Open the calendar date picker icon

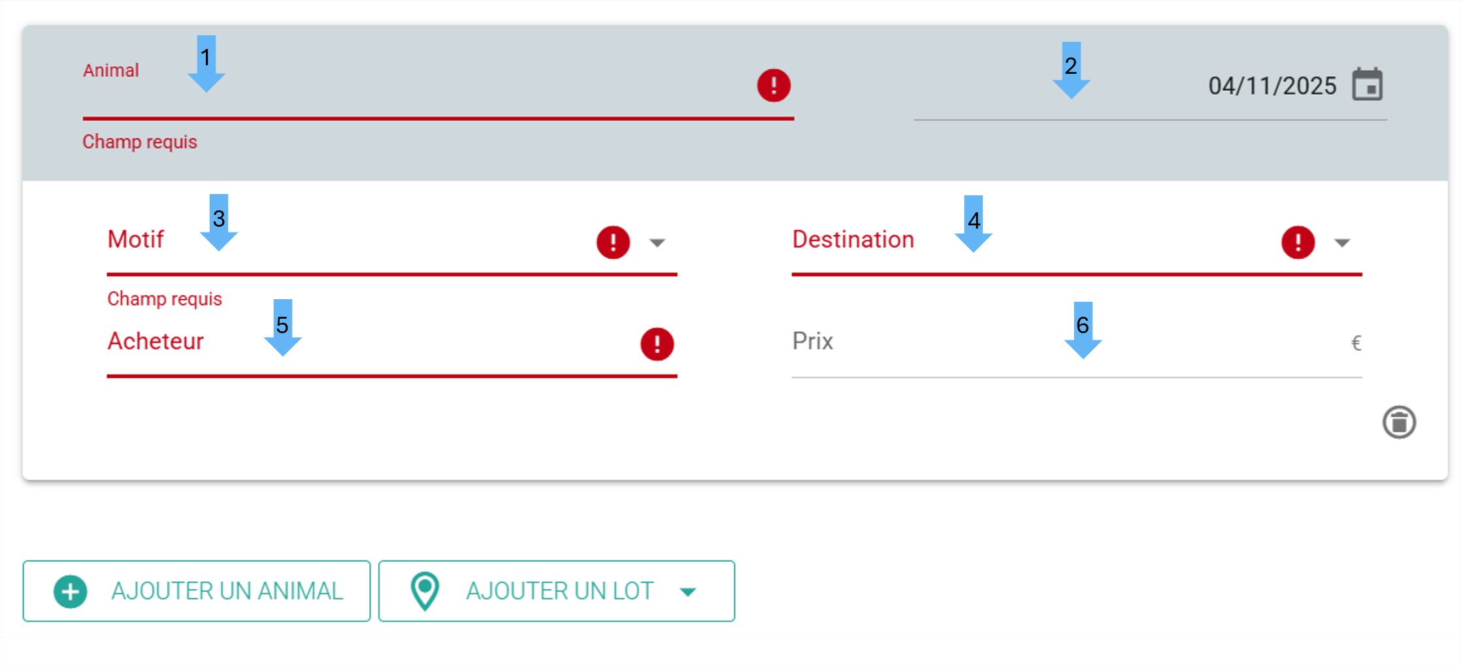pyautogui.click(x=1367, y=84)
